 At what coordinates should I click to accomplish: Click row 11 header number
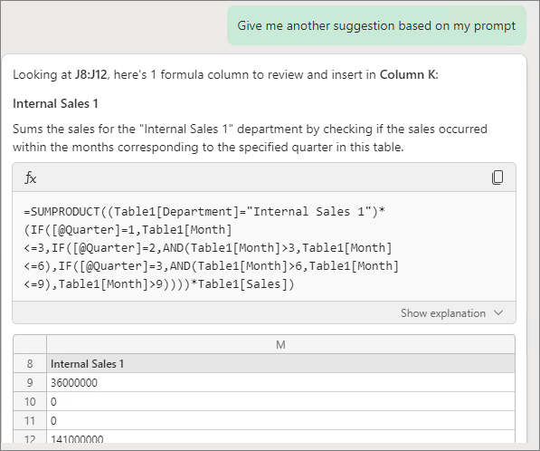tap(30, 420)
